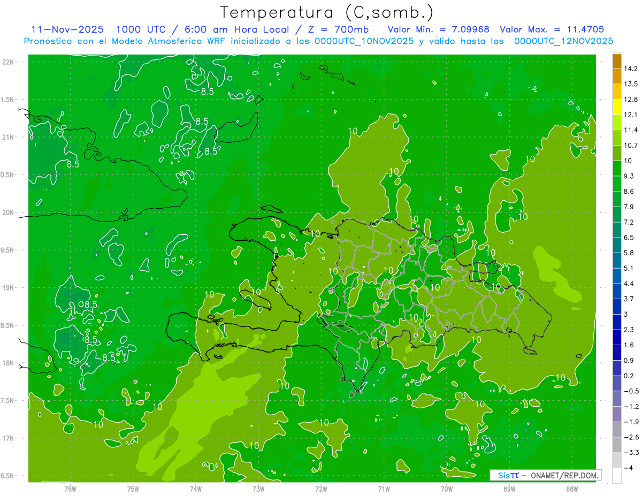
Task: Click the '7.2' legend value
Action: (x=629, y=222)
